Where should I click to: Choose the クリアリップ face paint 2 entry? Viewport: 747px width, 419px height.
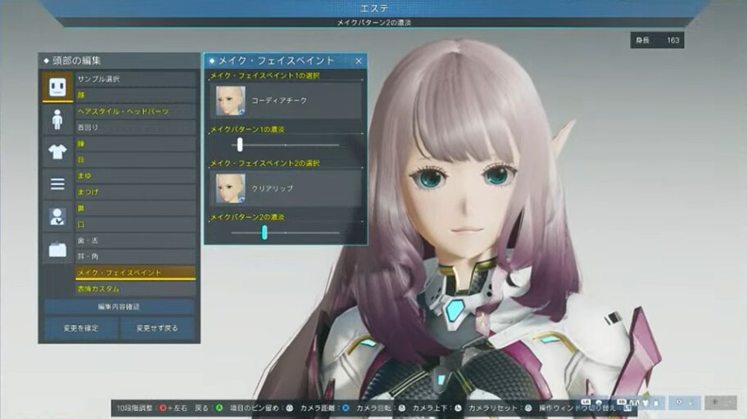(286, 188)
